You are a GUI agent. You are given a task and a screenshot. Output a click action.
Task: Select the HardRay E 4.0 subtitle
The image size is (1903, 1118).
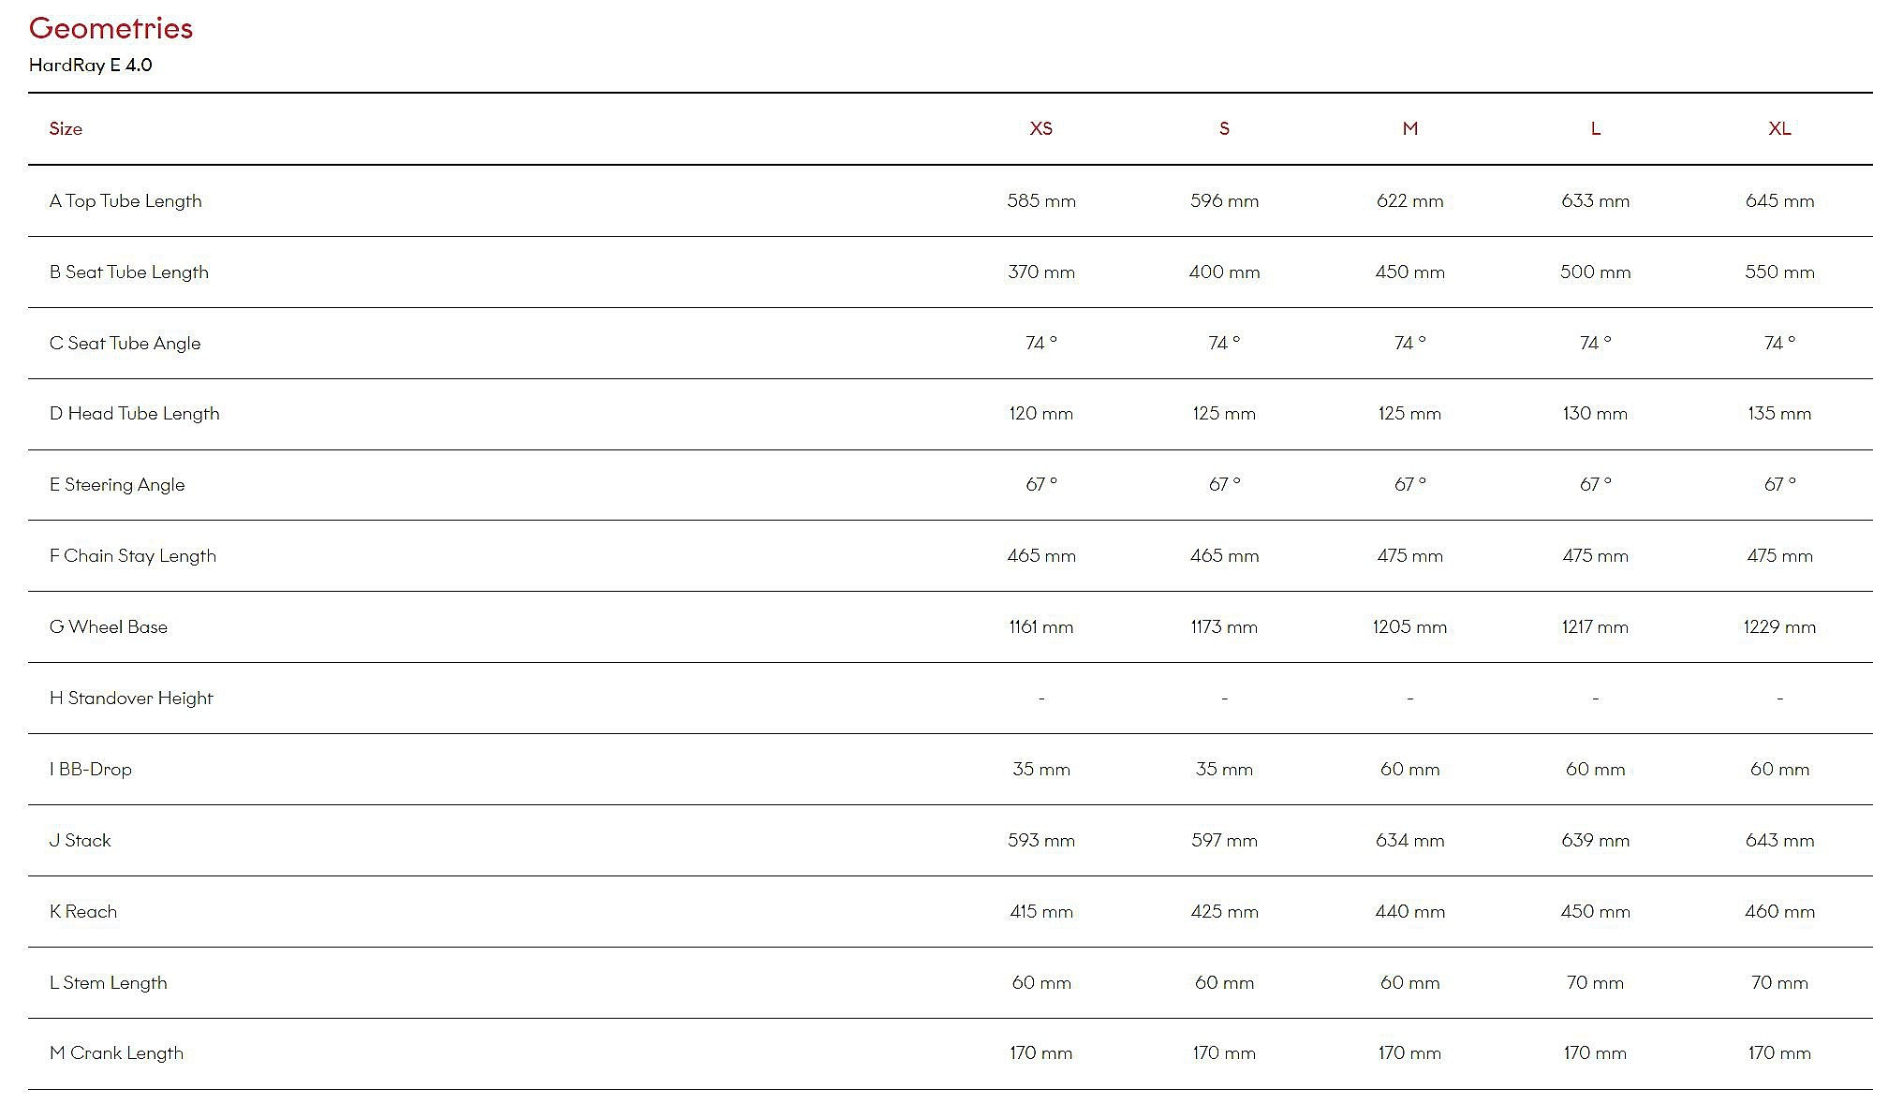click(x=91, y=66)
